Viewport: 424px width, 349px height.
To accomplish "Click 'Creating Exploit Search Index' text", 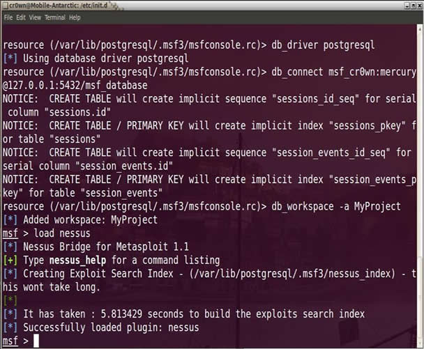I will click(98, 274).
